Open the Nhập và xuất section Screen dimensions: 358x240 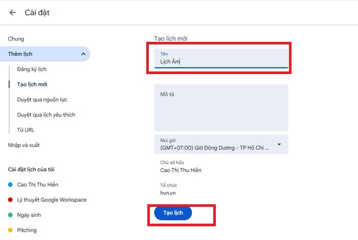24,145
